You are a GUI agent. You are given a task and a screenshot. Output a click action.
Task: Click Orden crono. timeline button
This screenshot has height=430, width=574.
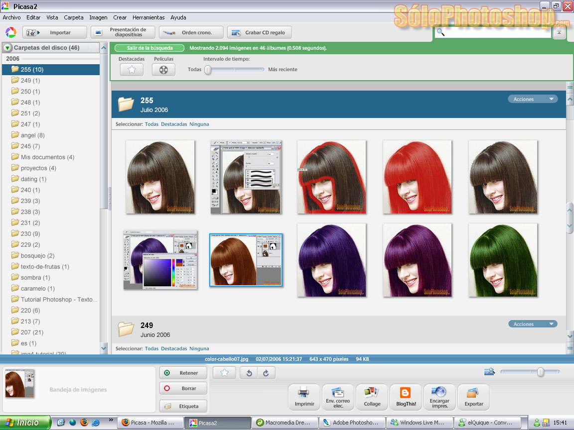pyautogui.click(x=191, y=32)
